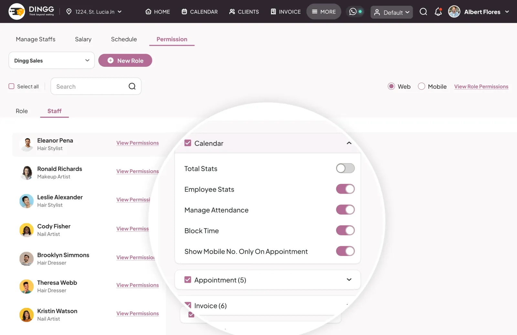
Task: Expand the Appointment (5) section chevron
Action: (x=349, y=279)
